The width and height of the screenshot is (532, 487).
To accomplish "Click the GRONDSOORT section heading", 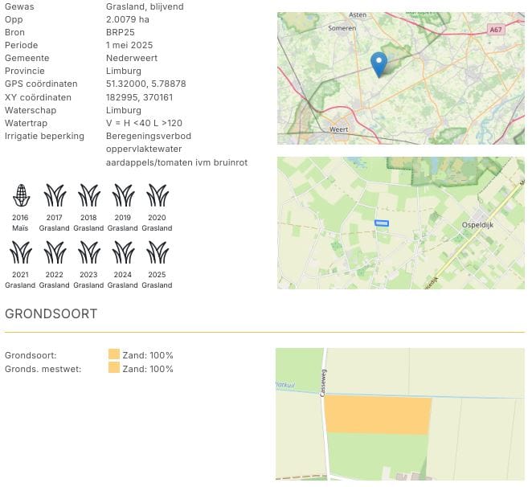I will (51, 314).
